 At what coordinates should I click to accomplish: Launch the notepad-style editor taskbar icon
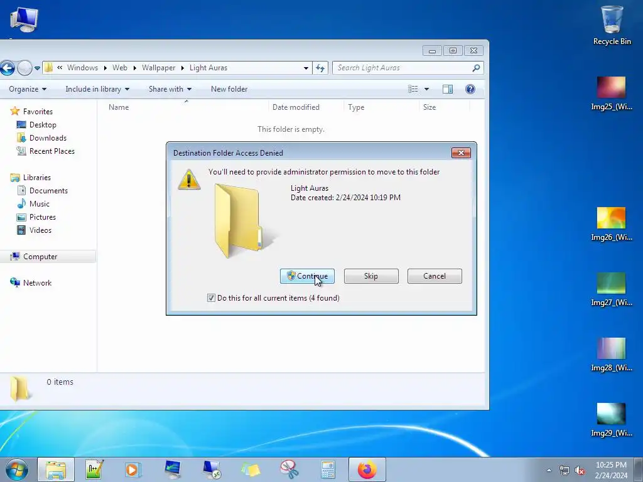tap(94, 469)
